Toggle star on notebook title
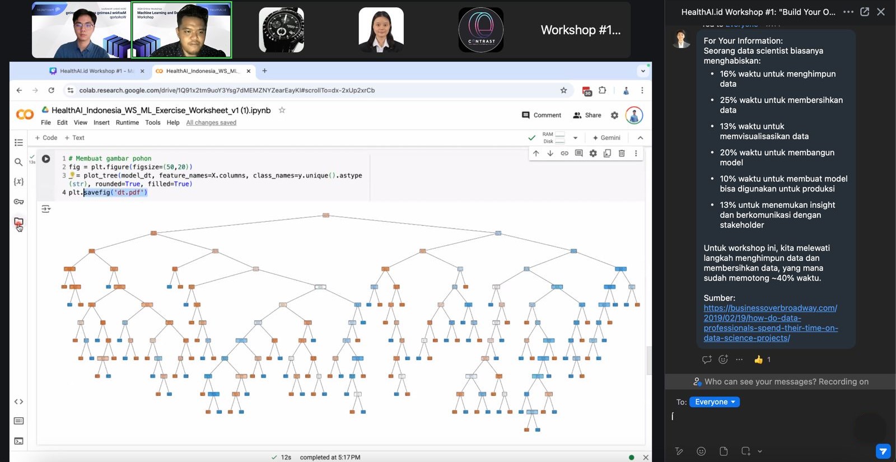 click(282, 110)
